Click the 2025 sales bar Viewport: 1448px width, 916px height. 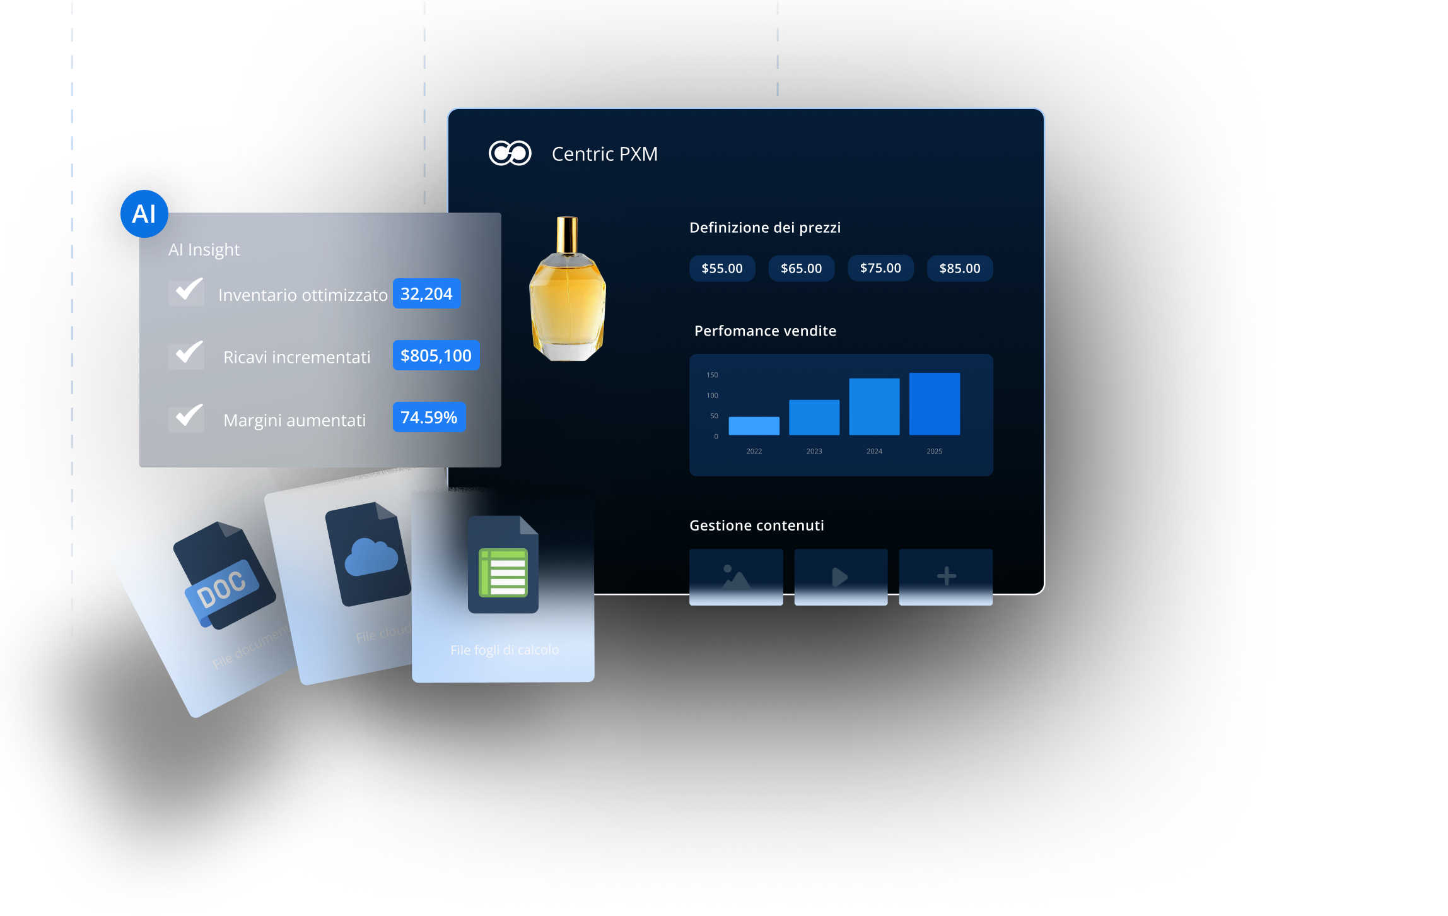click(934, 404)
